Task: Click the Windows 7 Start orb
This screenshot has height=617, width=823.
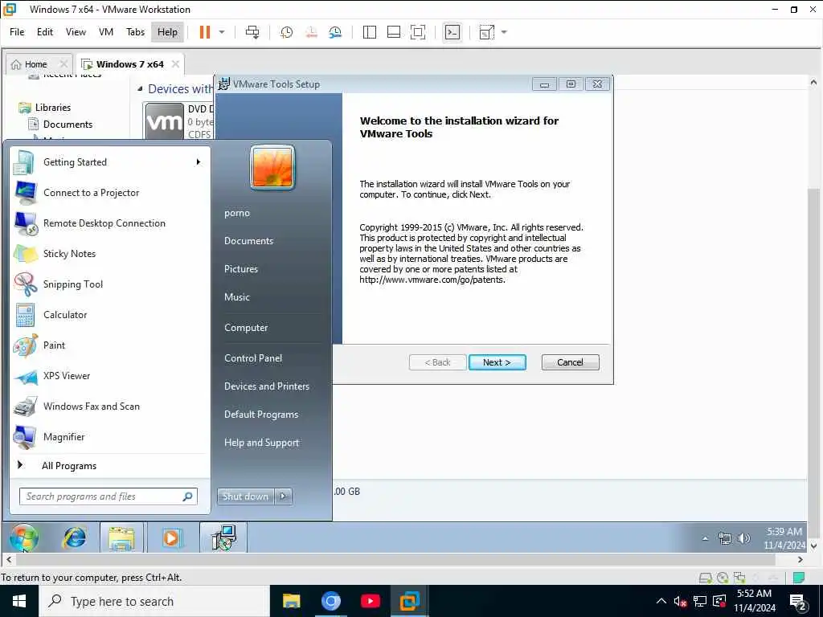Action: (x=23, y=537)
